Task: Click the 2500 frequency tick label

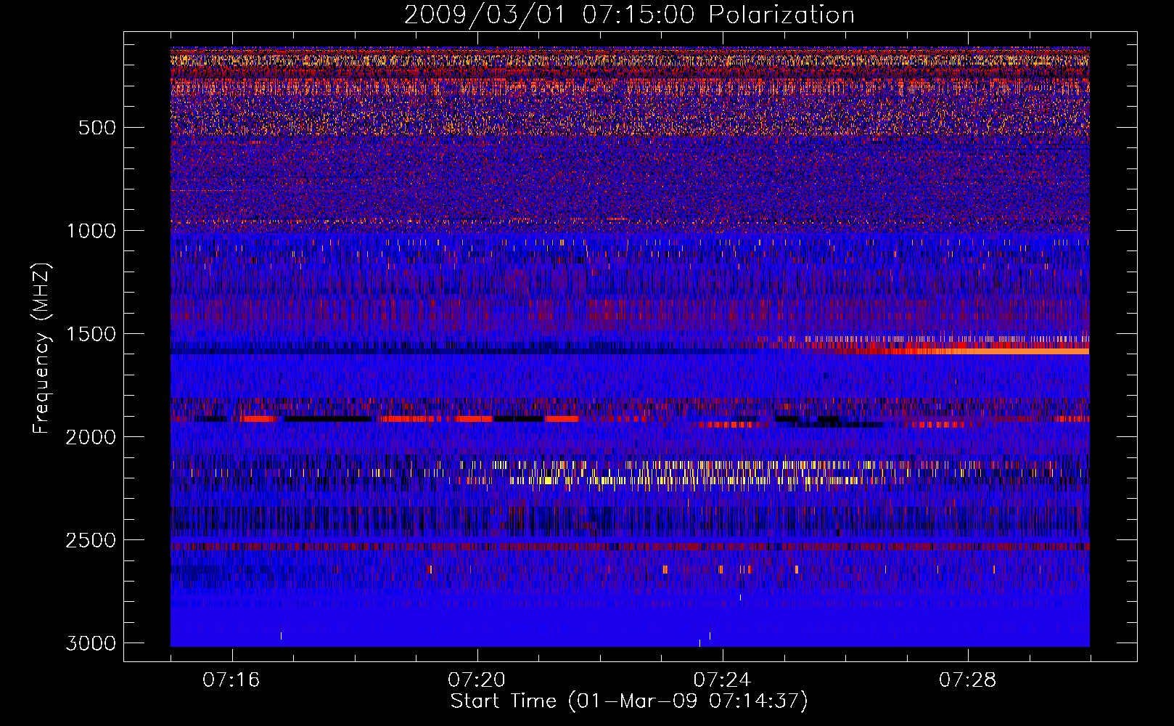Action: tap(91, 540)
